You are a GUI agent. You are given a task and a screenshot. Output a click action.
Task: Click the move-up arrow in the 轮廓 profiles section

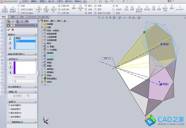[10, 43]
